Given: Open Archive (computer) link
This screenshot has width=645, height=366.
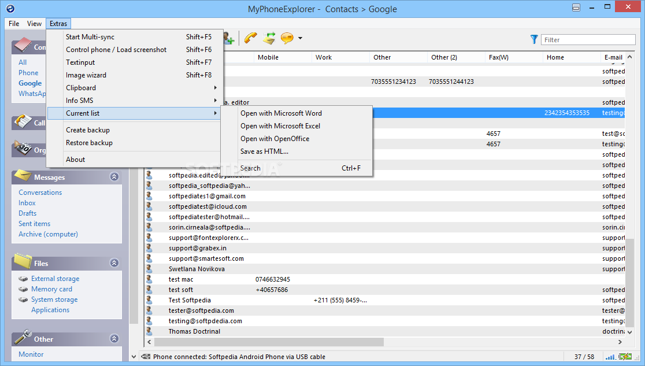Looking at the screenshot, I should click(x=48, y=234).
